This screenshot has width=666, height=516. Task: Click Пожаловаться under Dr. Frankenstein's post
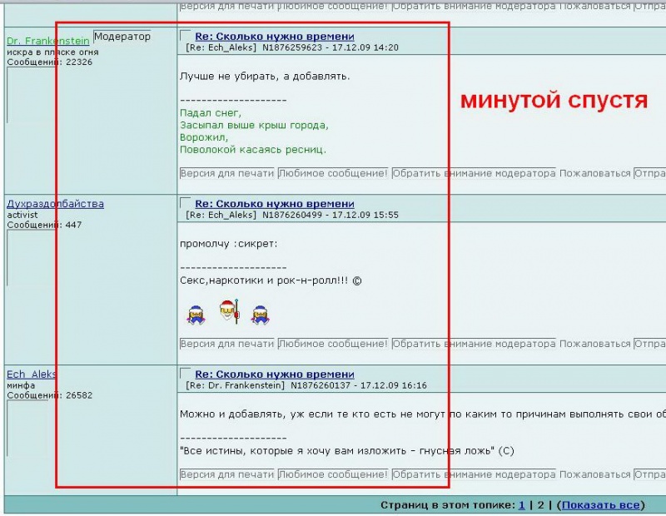click(594, 173)
